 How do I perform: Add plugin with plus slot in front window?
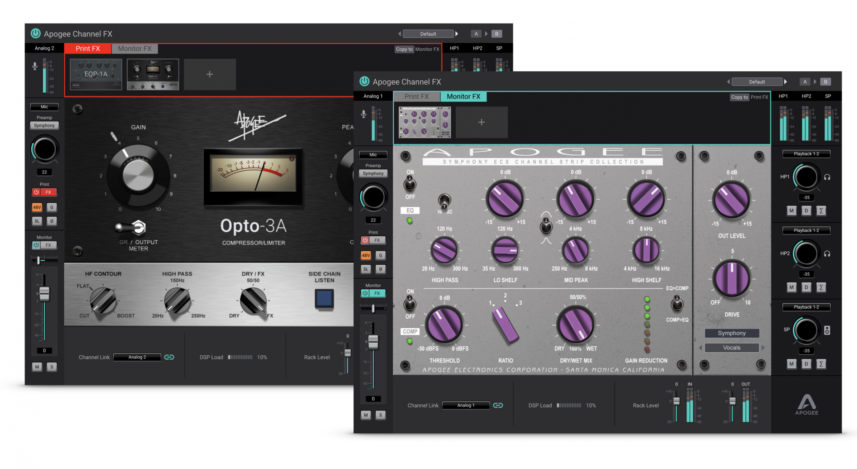coord(481,122)
